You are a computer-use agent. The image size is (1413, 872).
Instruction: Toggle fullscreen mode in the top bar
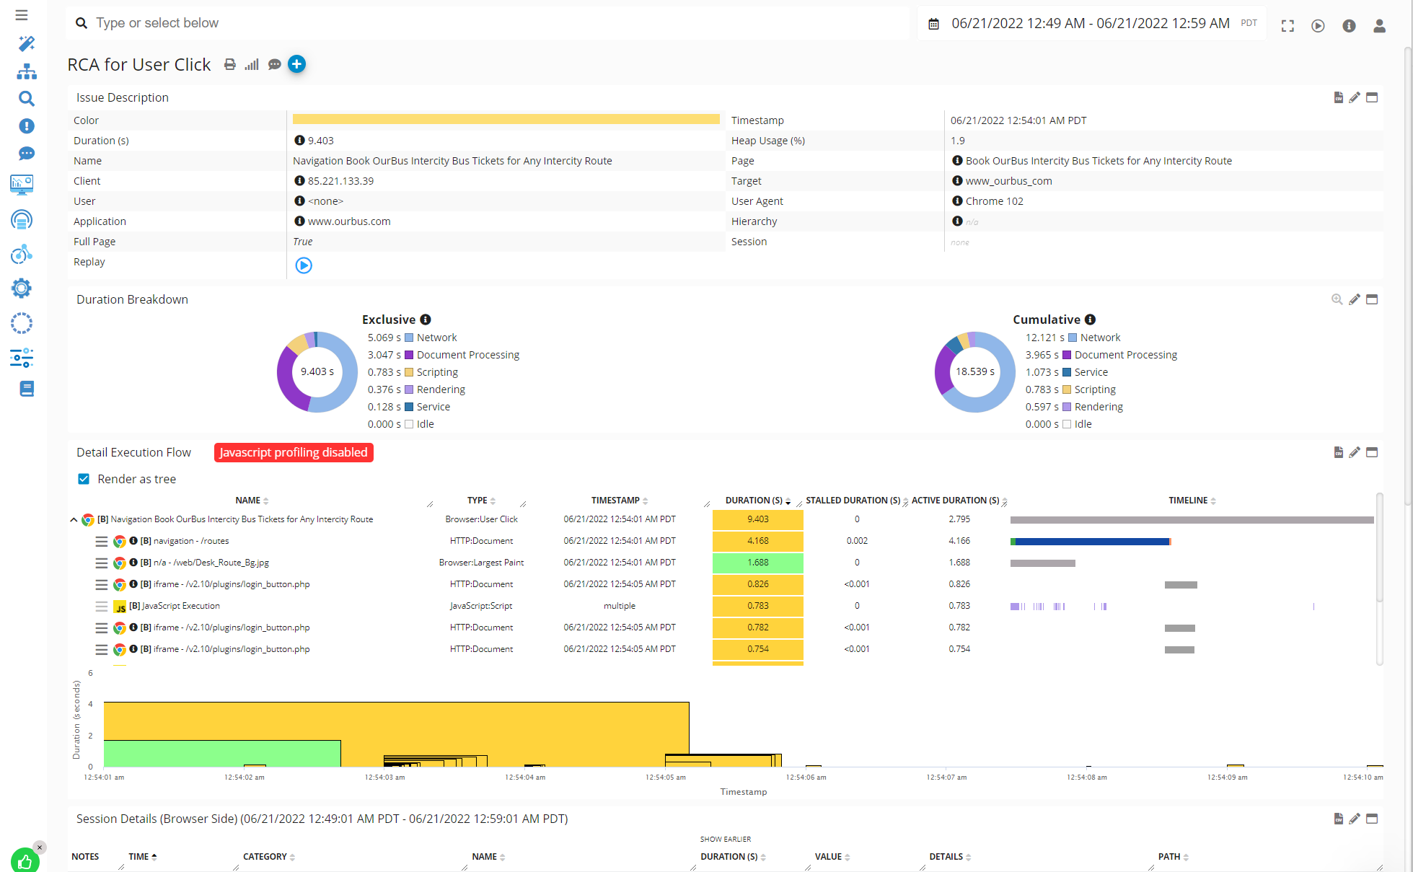[x=1287, y=25]
